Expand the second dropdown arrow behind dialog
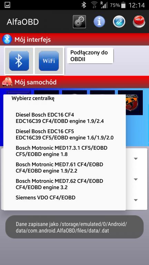 pyautogui.click(x=136, y=179)
